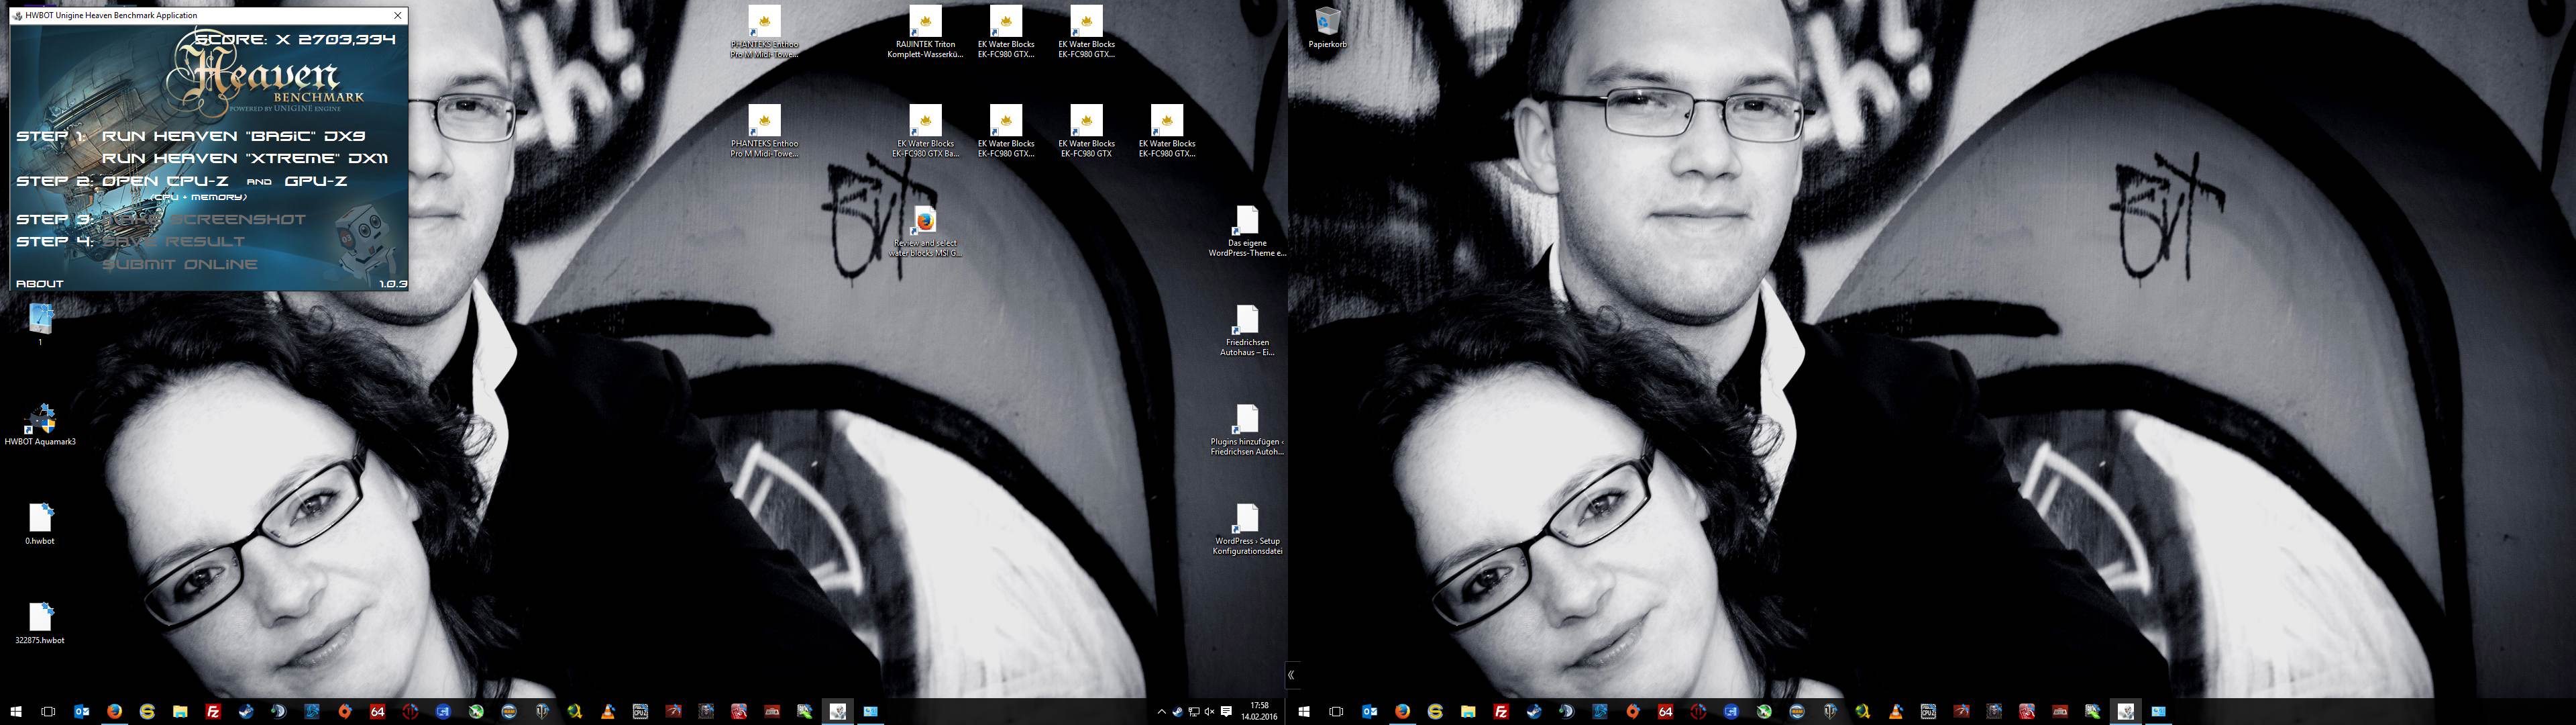Click the Score X 2703,334 readout
Image resolution: width=2576 pixels, height=725 pixels.
tap(295, 39)
